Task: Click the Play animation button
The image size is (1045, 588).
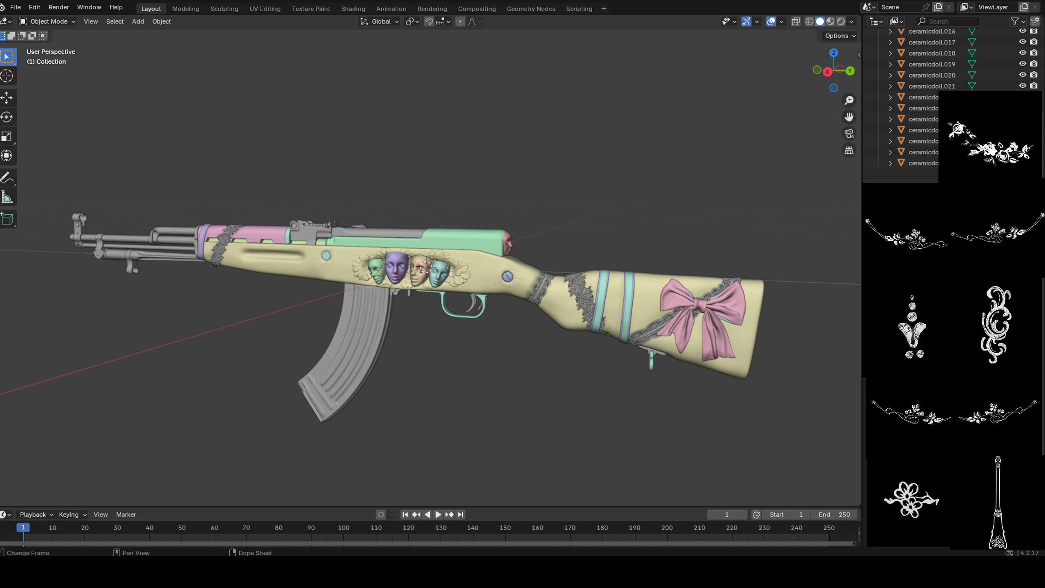Action: coord(438,514)
